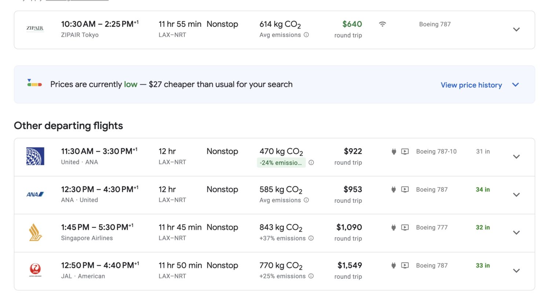Viewport: 550px width, 296px height.
Task: Click the Wi-Fi icon on the ZIPAIR flight
Action: (x=382, y=24)
